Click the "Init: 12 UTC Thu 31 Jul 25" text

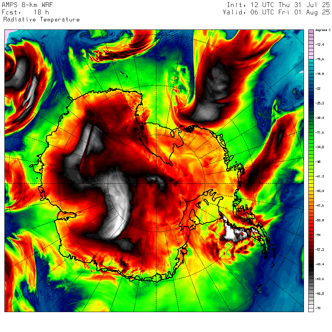point(278,5)
